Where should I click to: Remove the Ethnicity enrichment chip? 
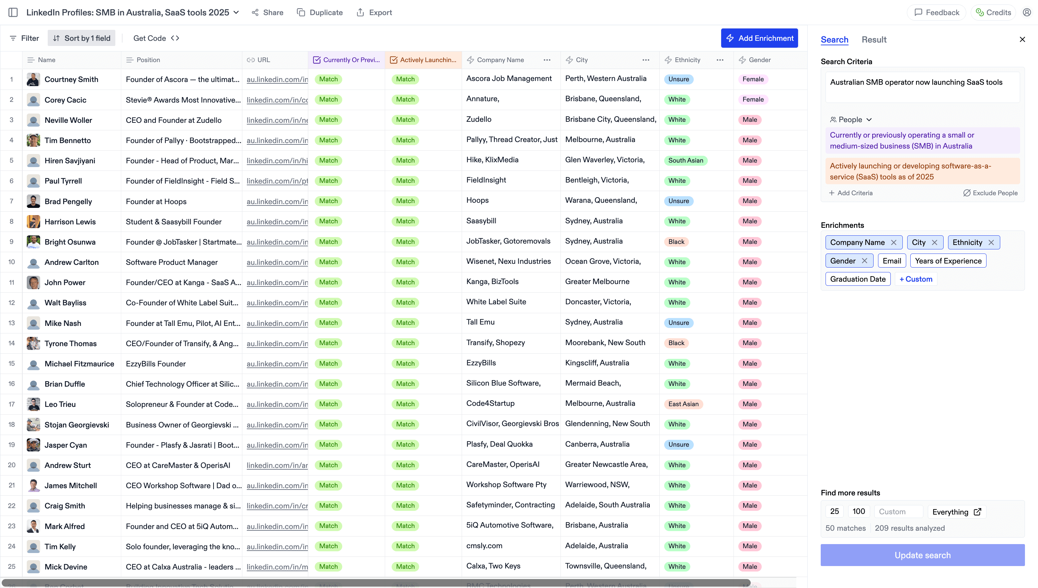(x=991, y=242)
